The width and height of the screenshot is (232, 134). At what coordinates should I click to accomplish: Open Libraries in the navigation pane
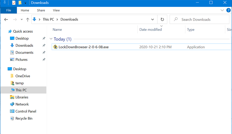[x=22, y=97]
